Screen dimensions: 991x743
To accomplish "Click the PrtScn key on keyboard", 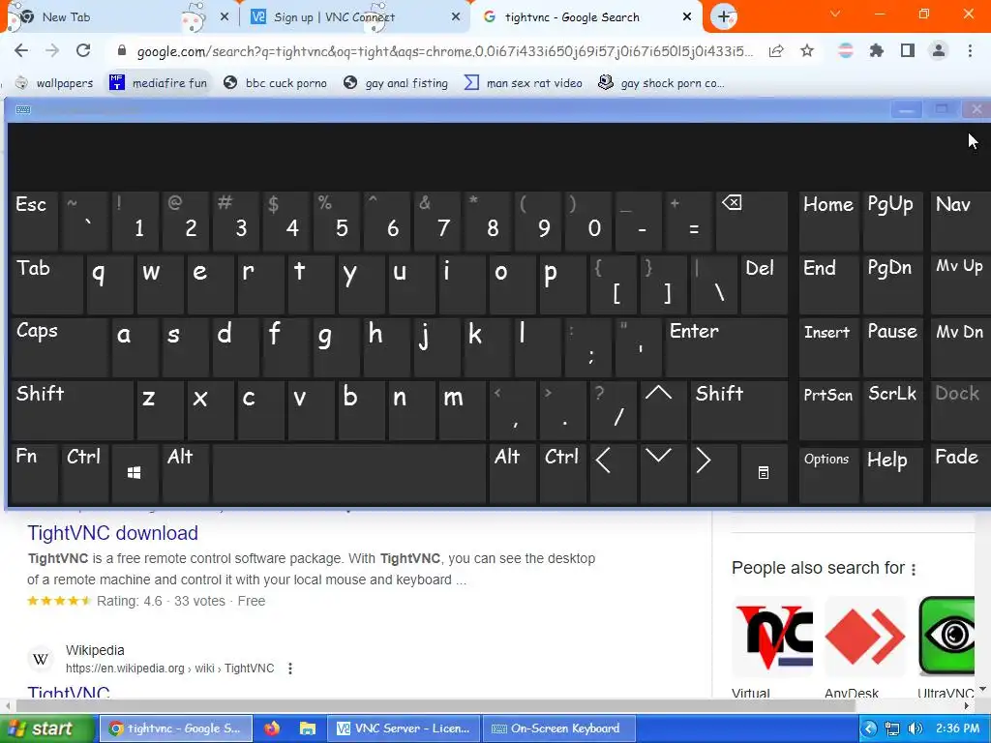I will pos(828,410).
